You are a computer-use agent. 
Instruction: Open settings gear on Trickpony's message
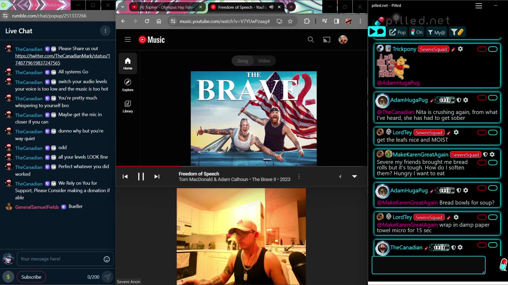460,49
